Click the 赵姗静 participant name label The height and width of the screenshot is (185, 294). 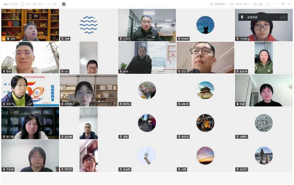pos(127,169)
